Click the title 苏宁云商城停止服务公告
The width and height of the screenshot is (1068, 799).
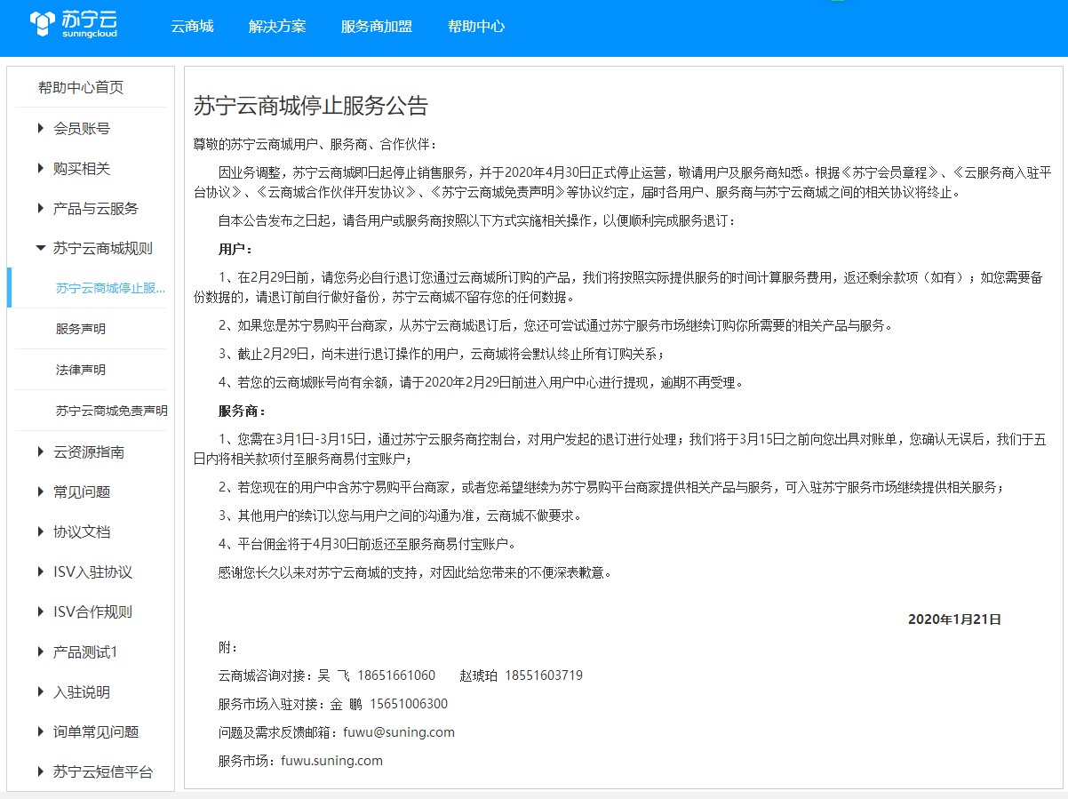(x=311, y=106)
